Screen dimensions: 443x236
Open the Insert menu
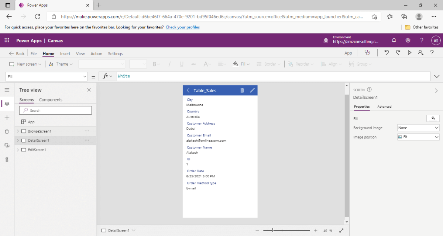click(x=65, y=54)
